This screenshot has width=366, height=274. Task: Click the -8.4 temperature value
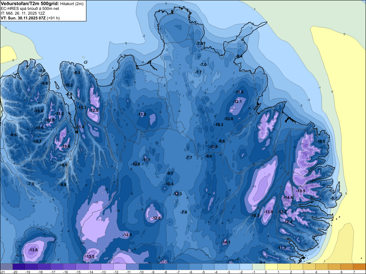239,56
